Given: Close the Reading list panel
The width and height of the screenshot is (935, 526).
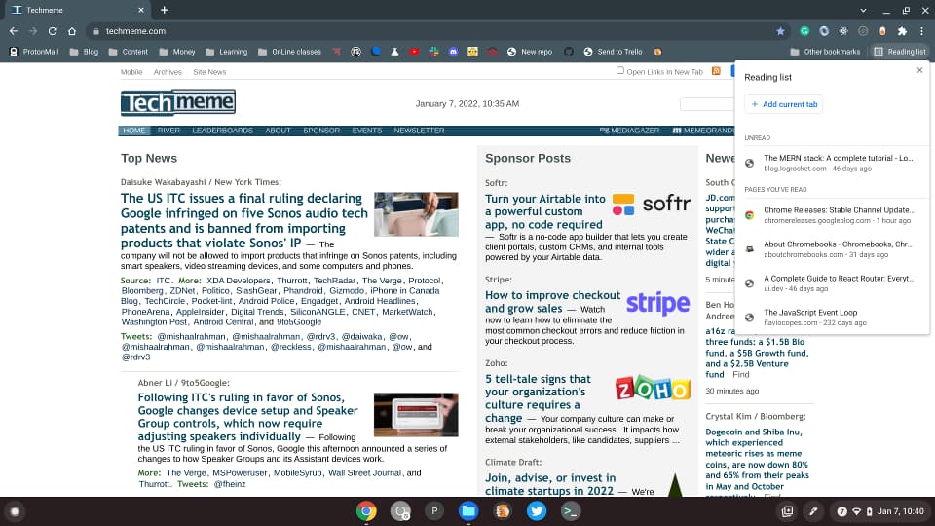Looking at the screenshot, I should tap(919, 70).
